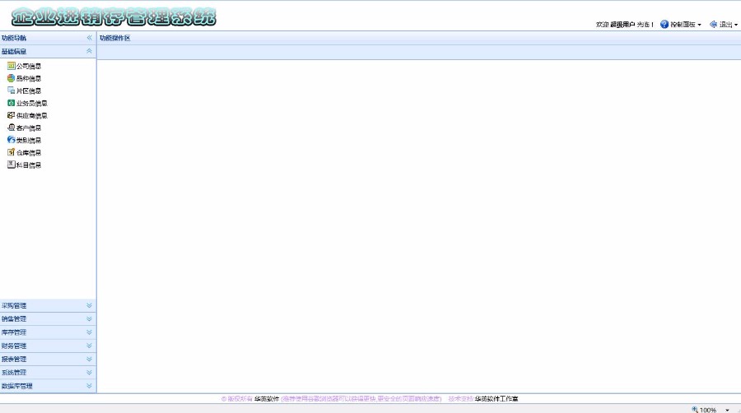Expand the 库存管理 section

89,332
